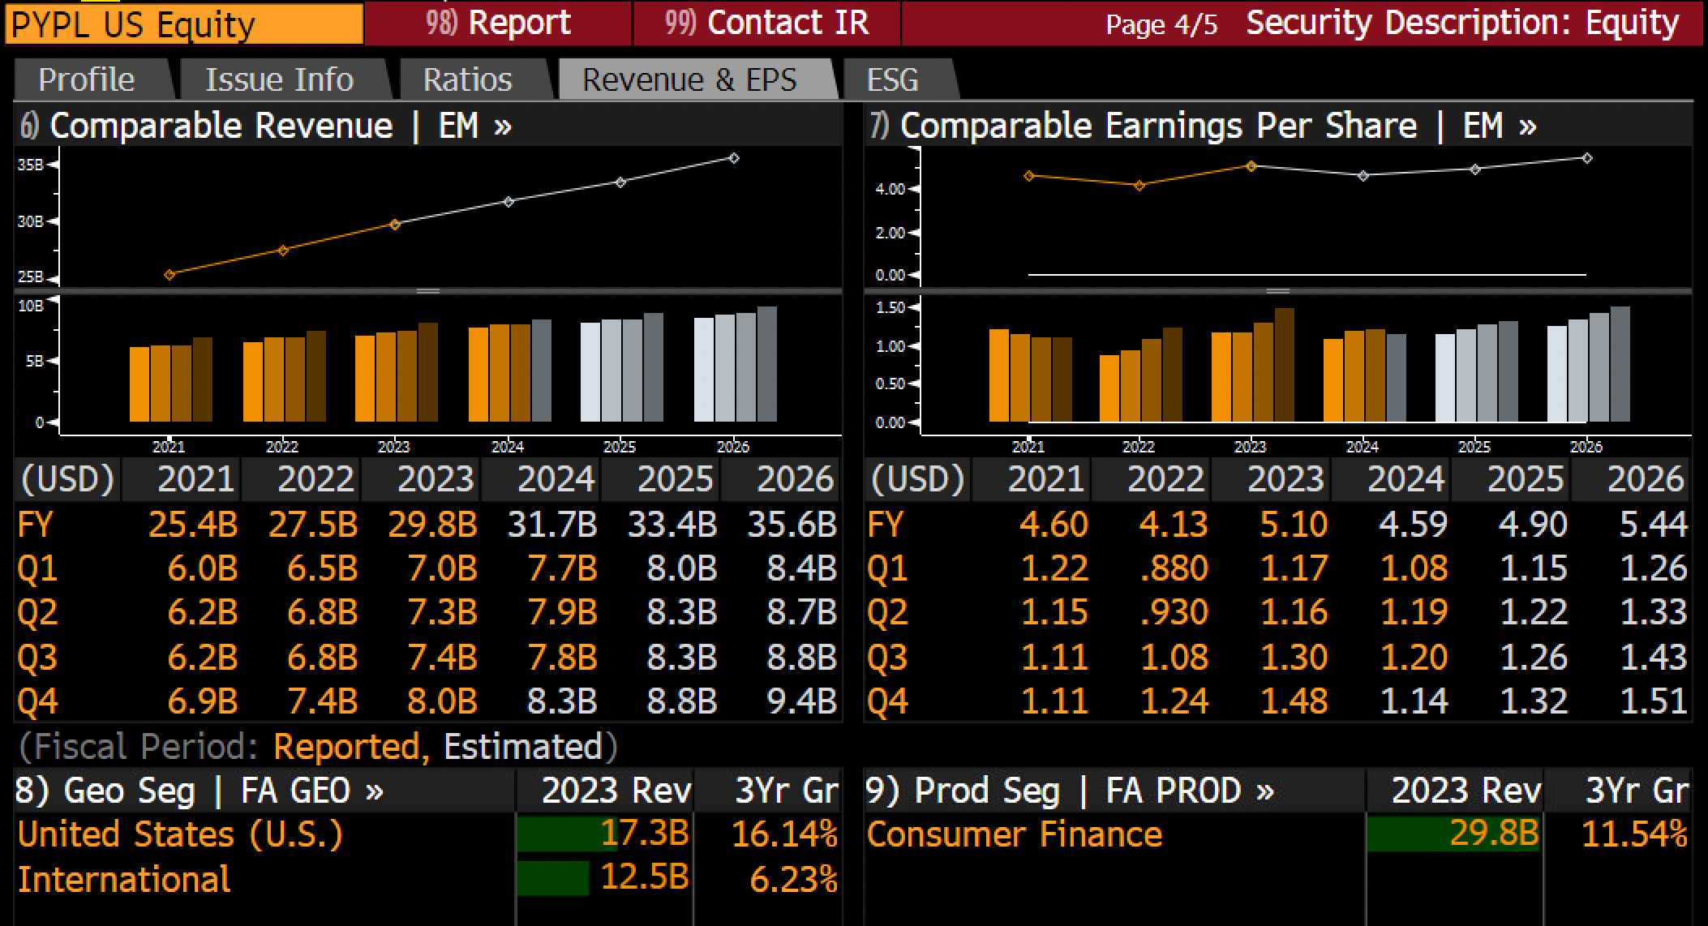
Task: Open 6) Comparable Revenue EM link
Action: point(265,126)
